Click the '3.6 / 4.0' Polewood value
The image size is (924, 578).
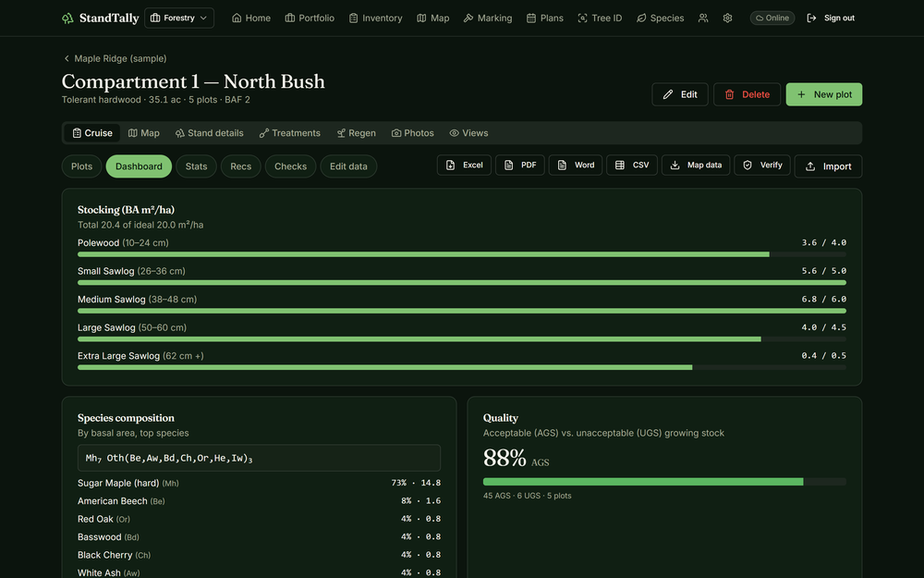click(824, 242)
